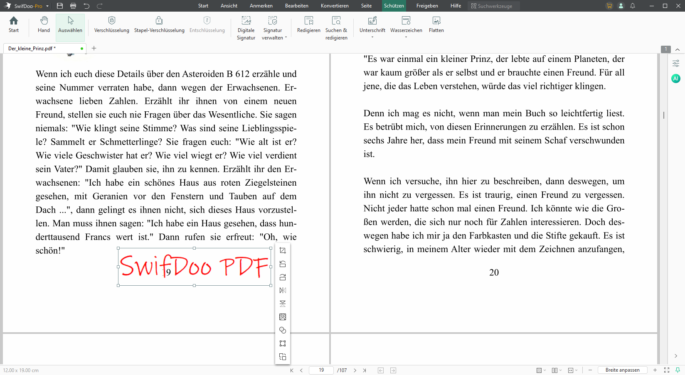Click the page number field showing 19
Screen dimensions: 685x375
click(321, 370)
